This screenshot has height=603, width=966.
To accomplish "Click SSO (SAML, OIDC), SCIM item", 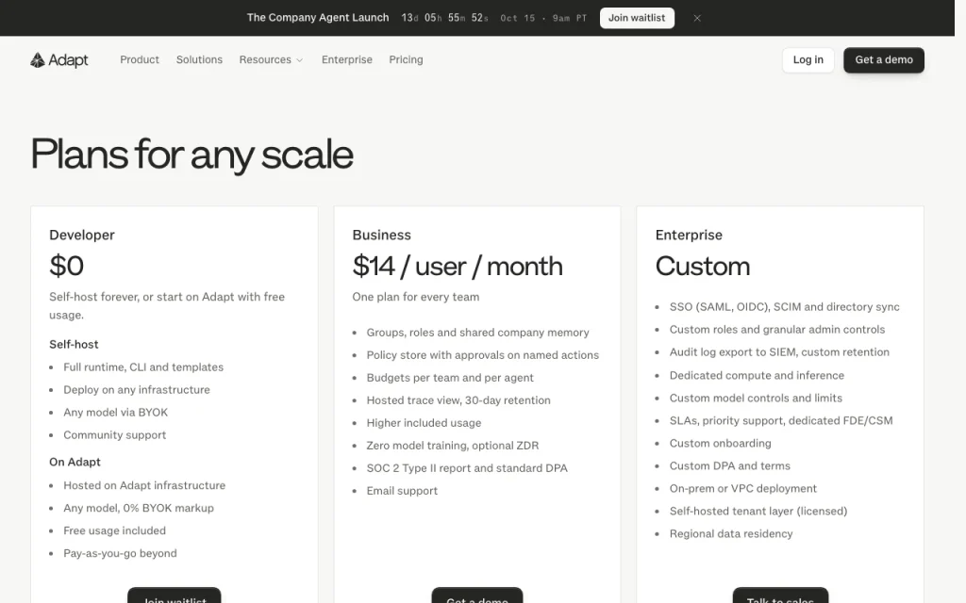I will (784, 307).
